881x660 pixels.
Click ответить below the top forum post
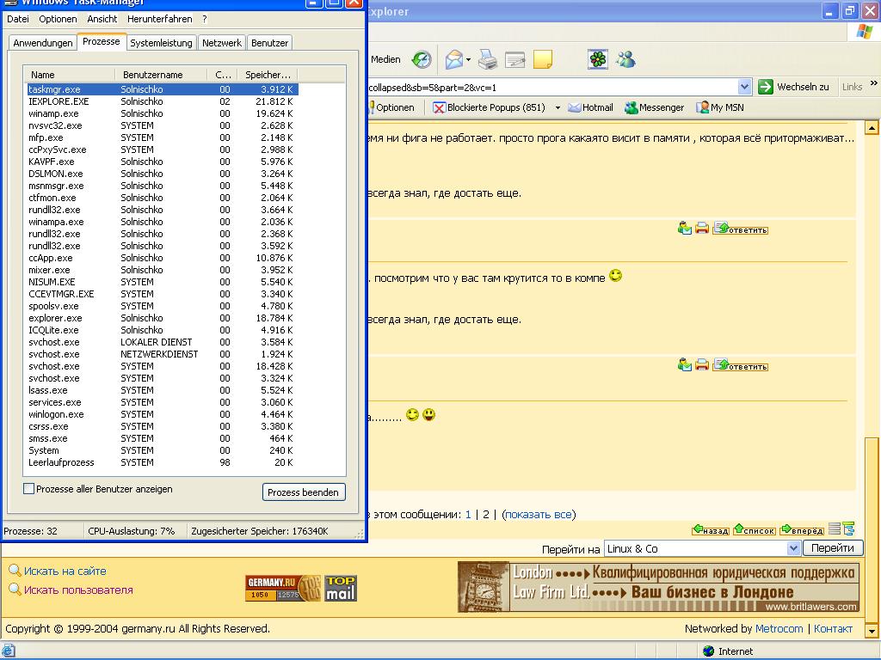pyautogui.click(x=741, y=229)
